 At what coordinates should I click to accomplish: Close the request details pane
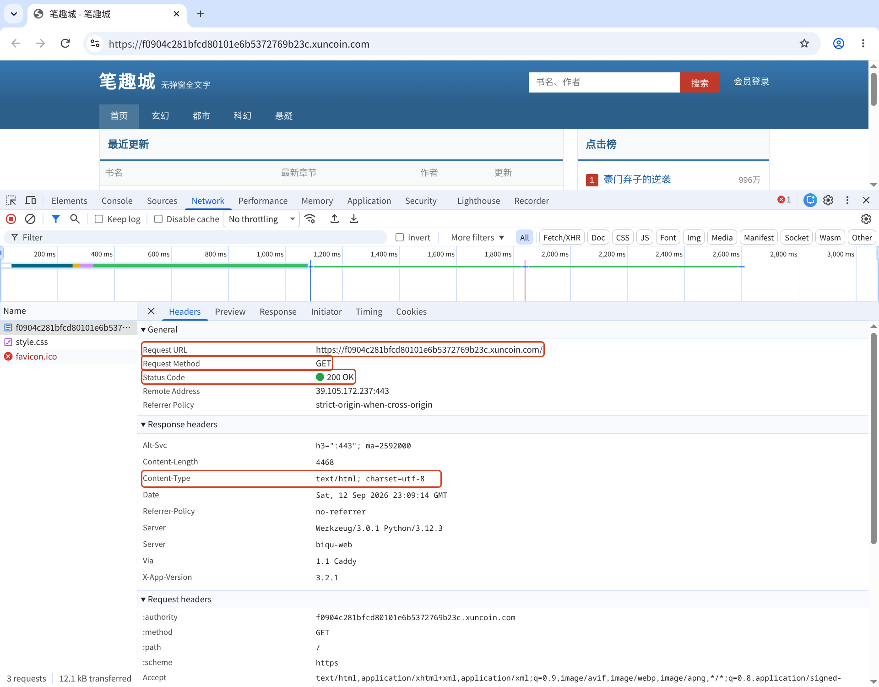(x=151, y=311)
